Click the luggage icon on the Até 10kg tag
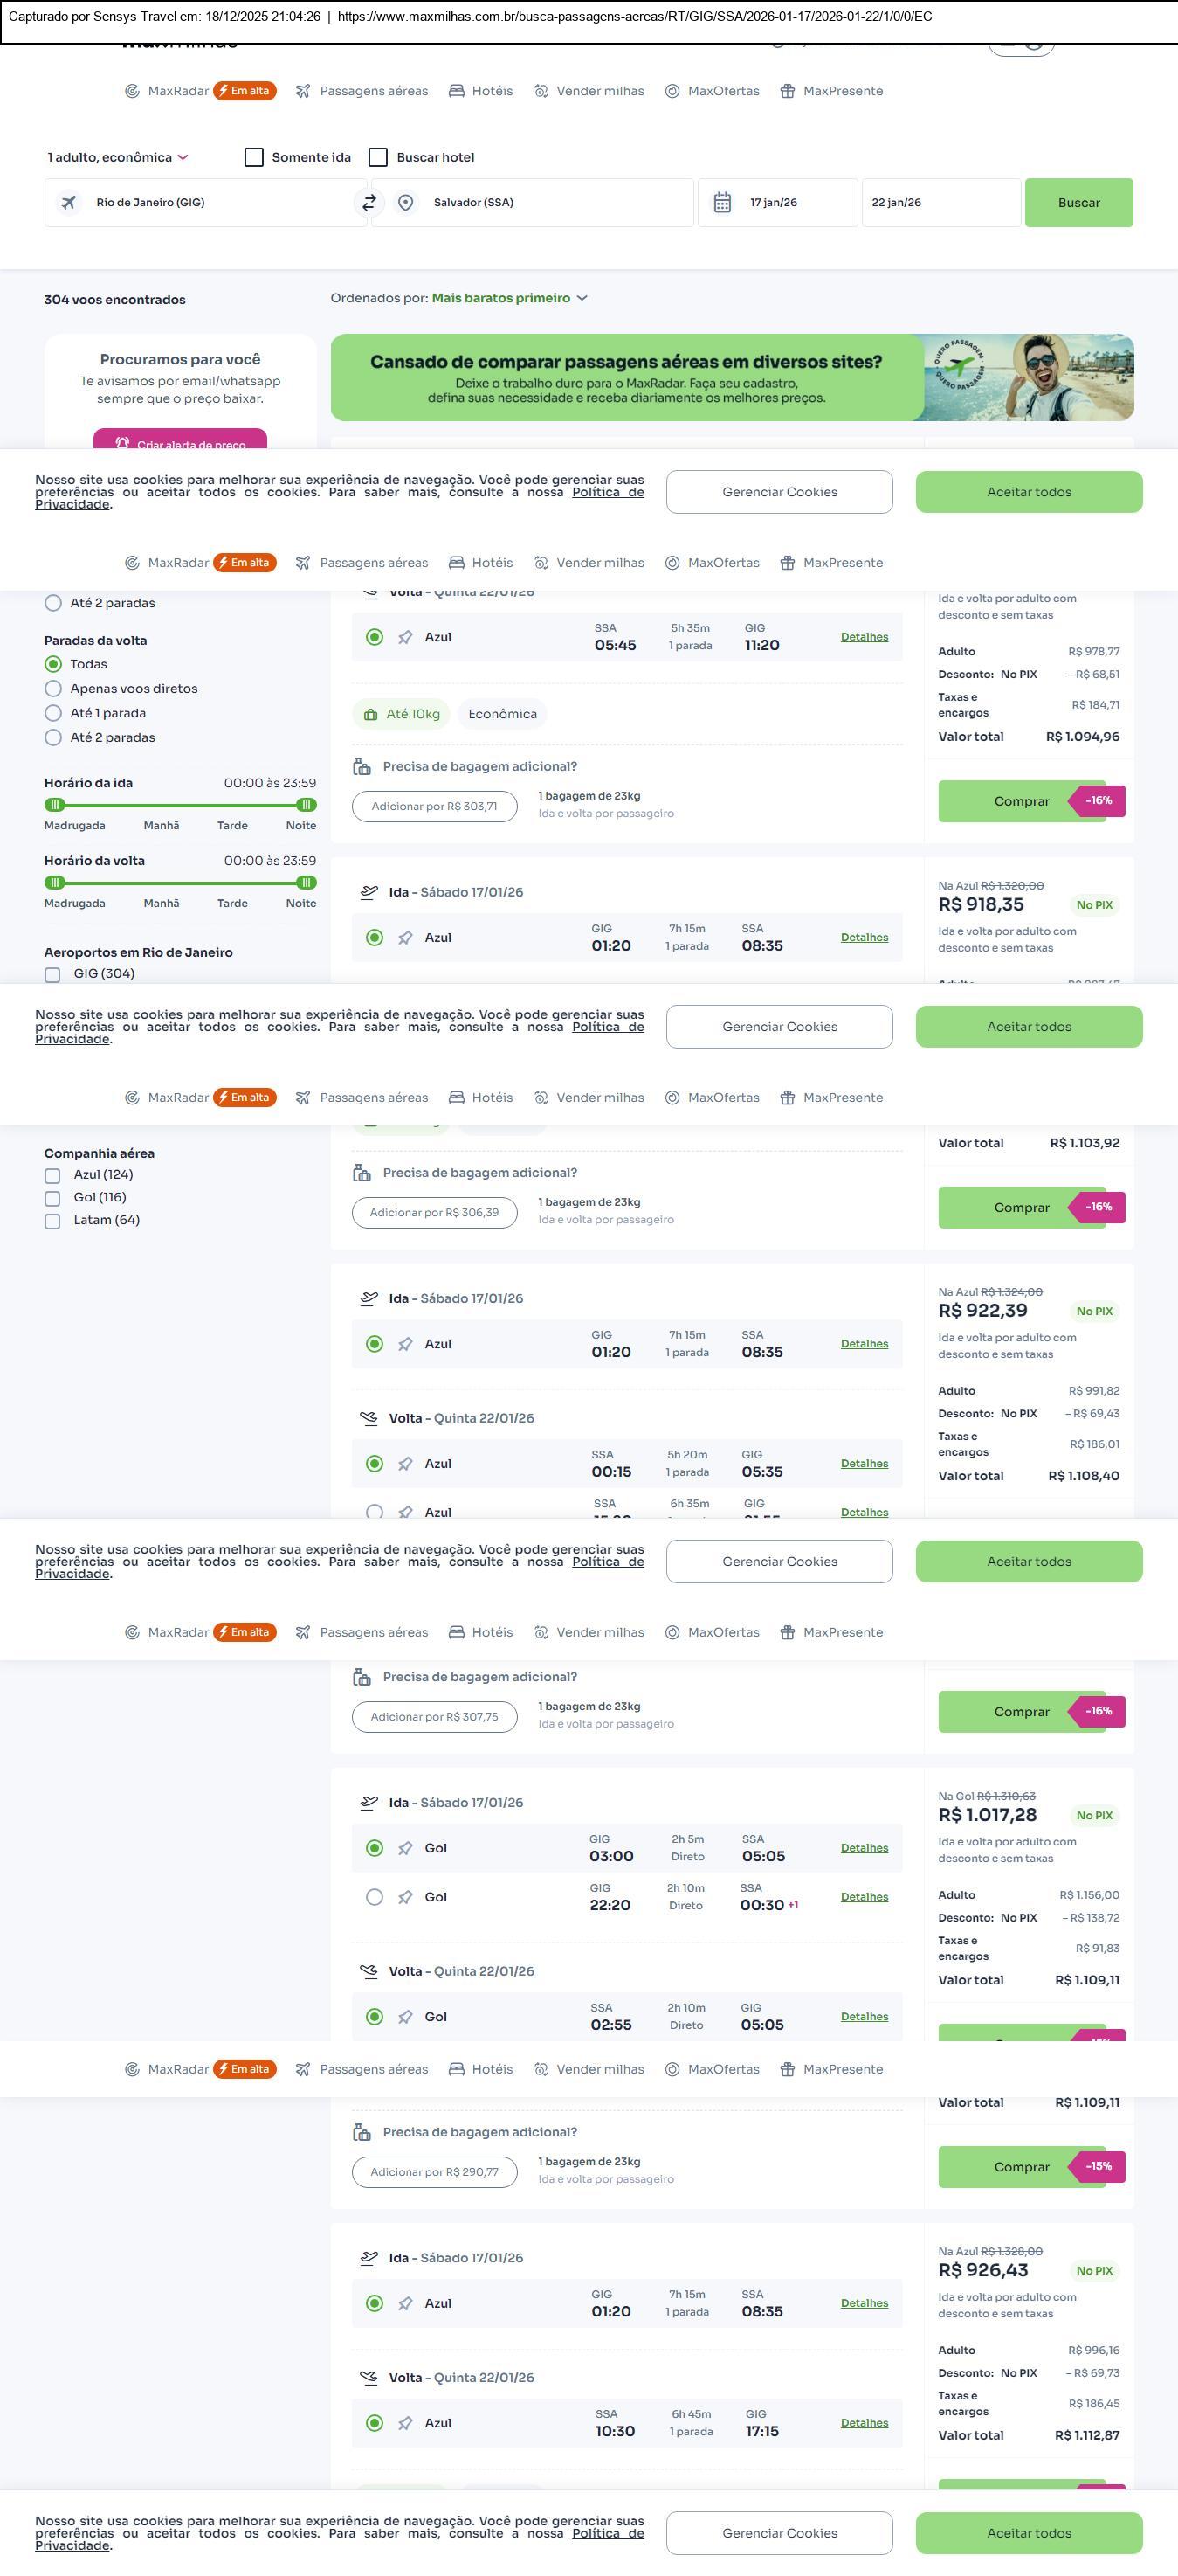Screen dimensions: 1178x2576 coord(370,714)
